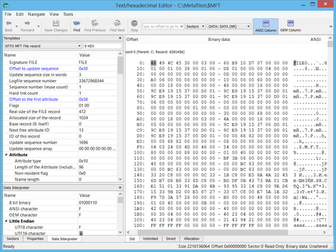Open the NTFS MFT File record template dropdown
The image size is (336, 252).
tap(79, 46)
